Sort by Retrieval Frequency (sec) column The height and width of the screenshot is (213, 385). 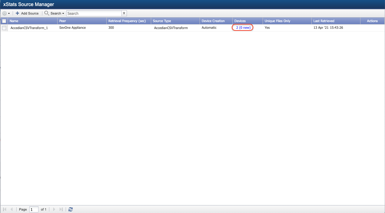point(128,21)
